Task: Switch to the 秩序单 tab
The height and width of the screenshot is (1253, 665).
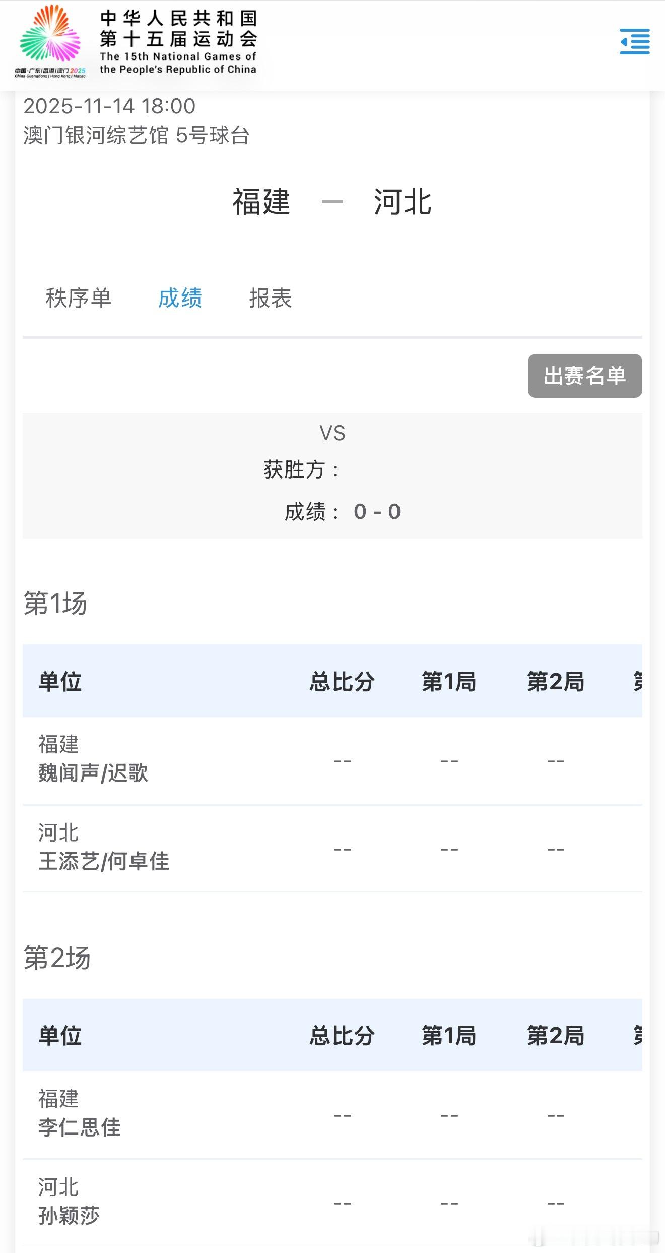Action: (x=79, y=298)
